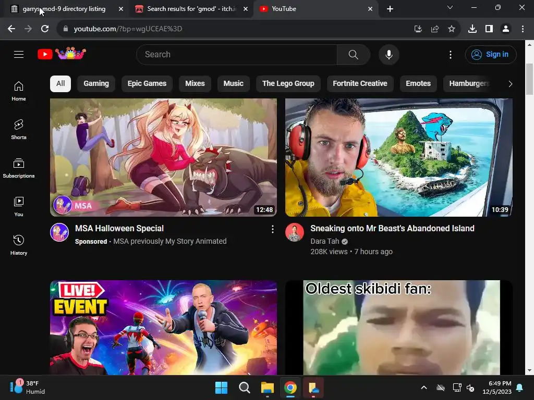Click MSA Halloween Special title
534x400 pixels.
click(119, 229)
